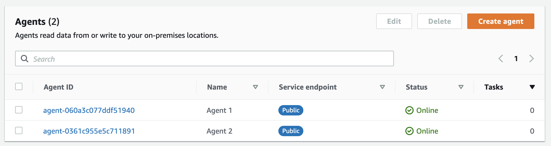
Task: Click the Delete button
Action: tap(440, 21)
